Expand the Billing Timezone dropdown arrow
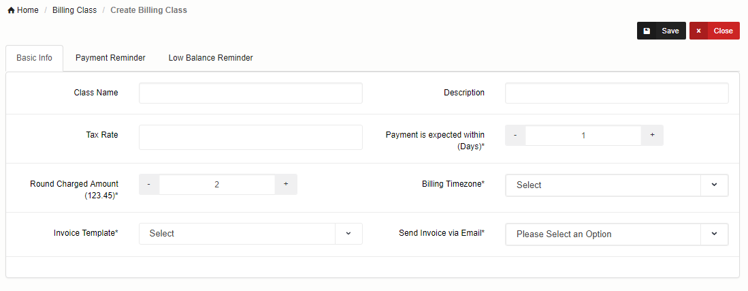 click(714, 185)
